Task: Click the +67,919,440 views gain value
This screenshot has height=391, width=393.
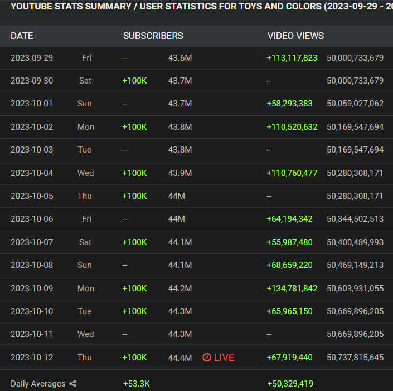Action: click(x=289, y=358)
